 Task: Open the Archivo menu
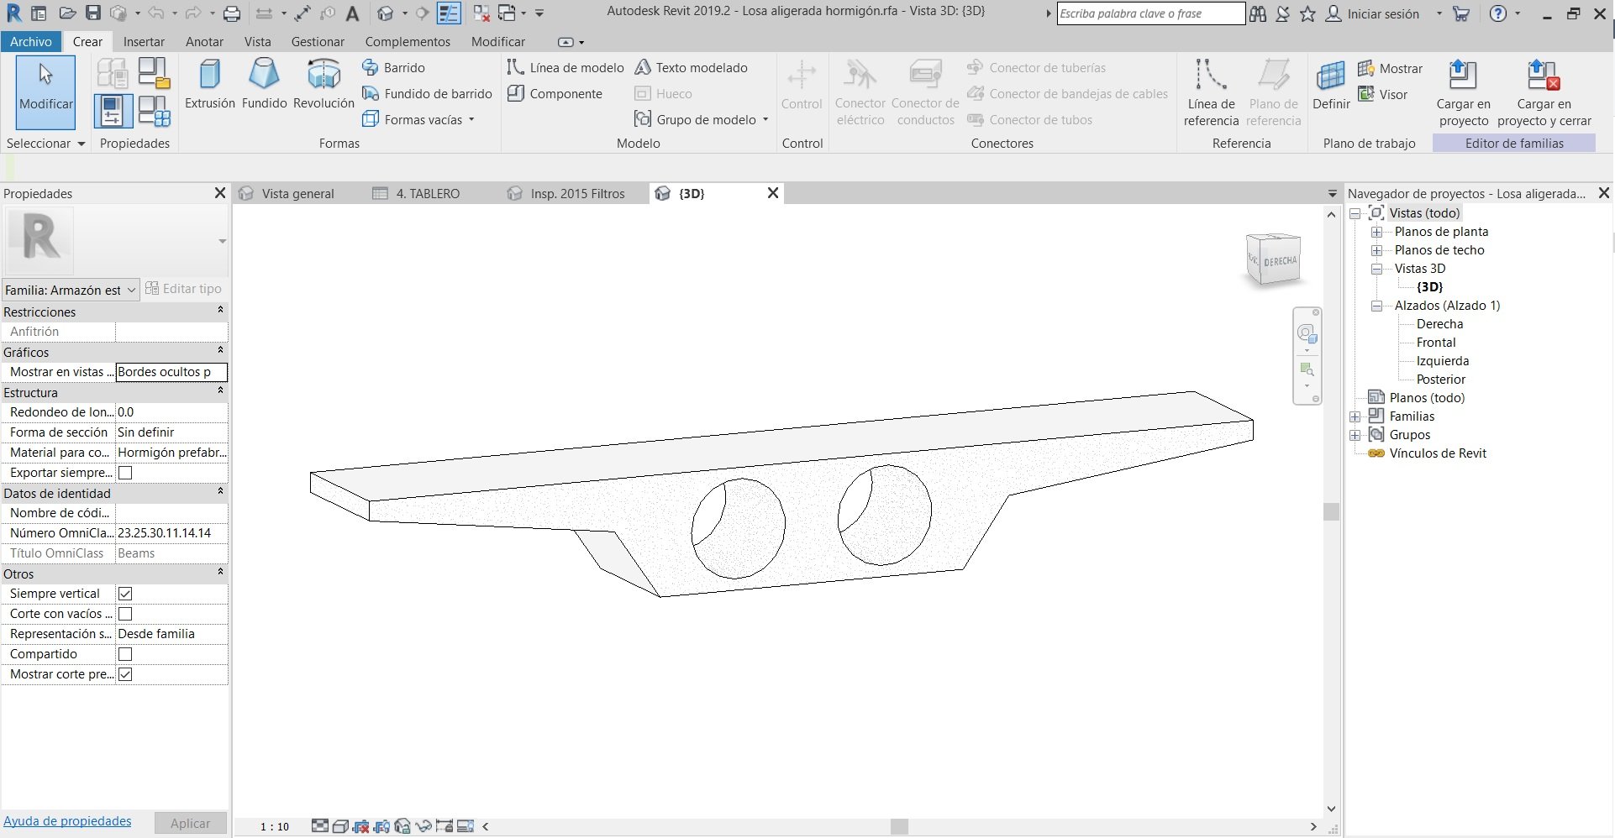31,41
